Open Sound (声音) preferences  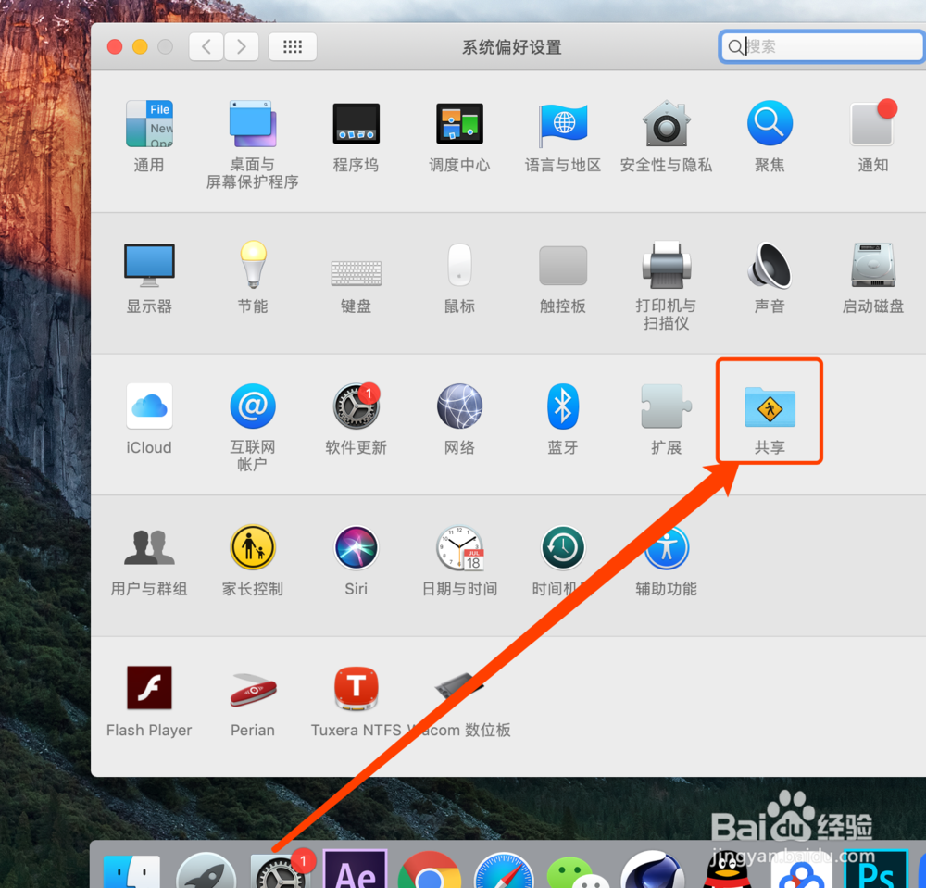[770, 265]
